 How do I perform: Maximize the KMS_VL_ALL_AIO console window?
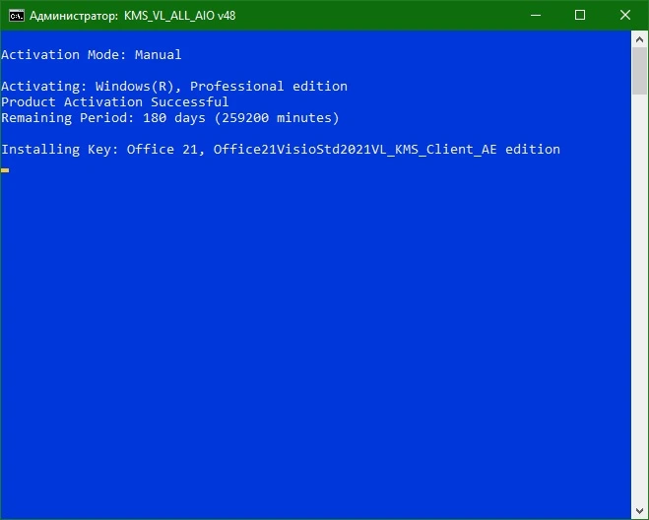[x=580, y=16]
